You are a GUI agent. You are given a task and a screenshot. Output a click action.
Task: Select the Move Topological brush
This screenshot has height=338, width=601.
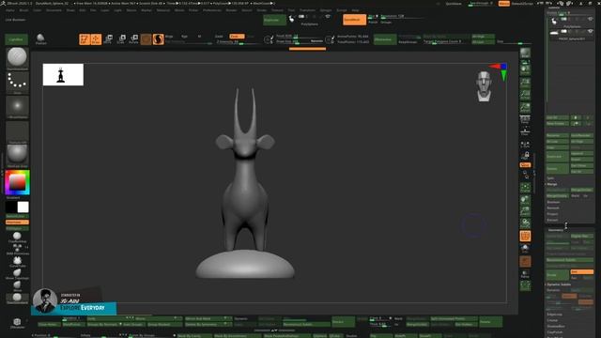[17, 273]
